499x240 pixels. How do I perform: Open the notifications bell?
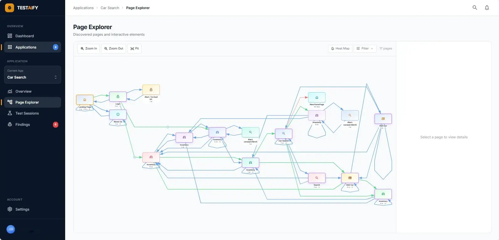tap(487, 8)
